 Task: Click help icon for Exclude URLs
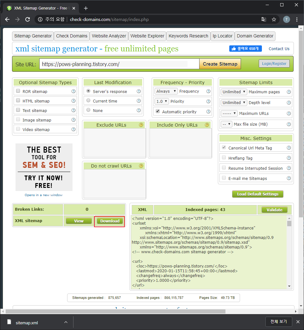tap(141, 125)
